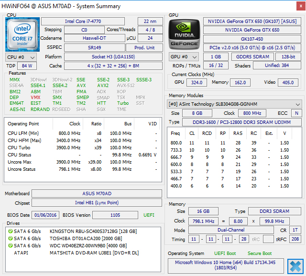Viewport: 306px width, 276px height.
Task: Select the CPU Turbo operating point row
Action: (83, 148)
